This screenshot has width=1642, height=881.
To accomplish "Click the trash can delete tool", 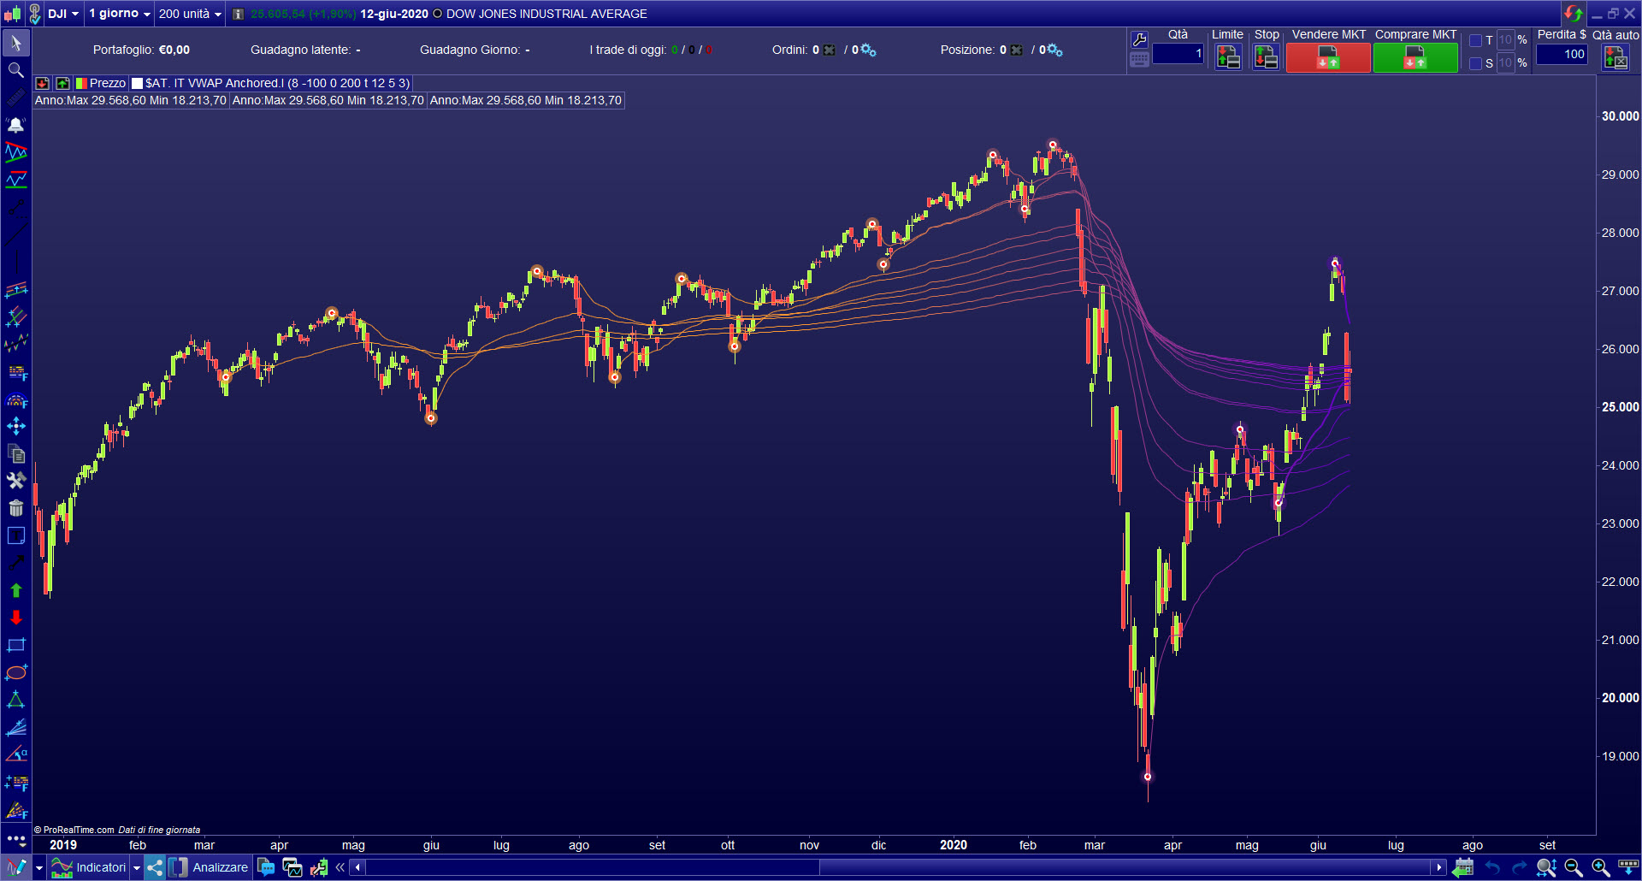I will (x=16, y=508).
